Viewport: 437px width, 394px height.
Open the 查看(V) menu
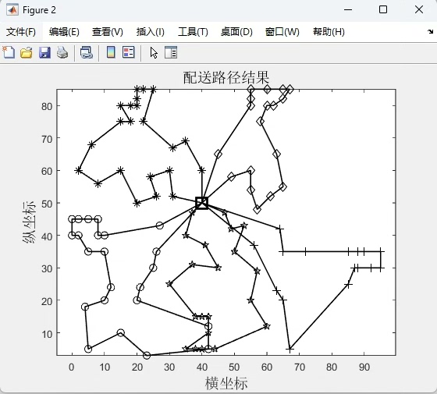[108, 32]
